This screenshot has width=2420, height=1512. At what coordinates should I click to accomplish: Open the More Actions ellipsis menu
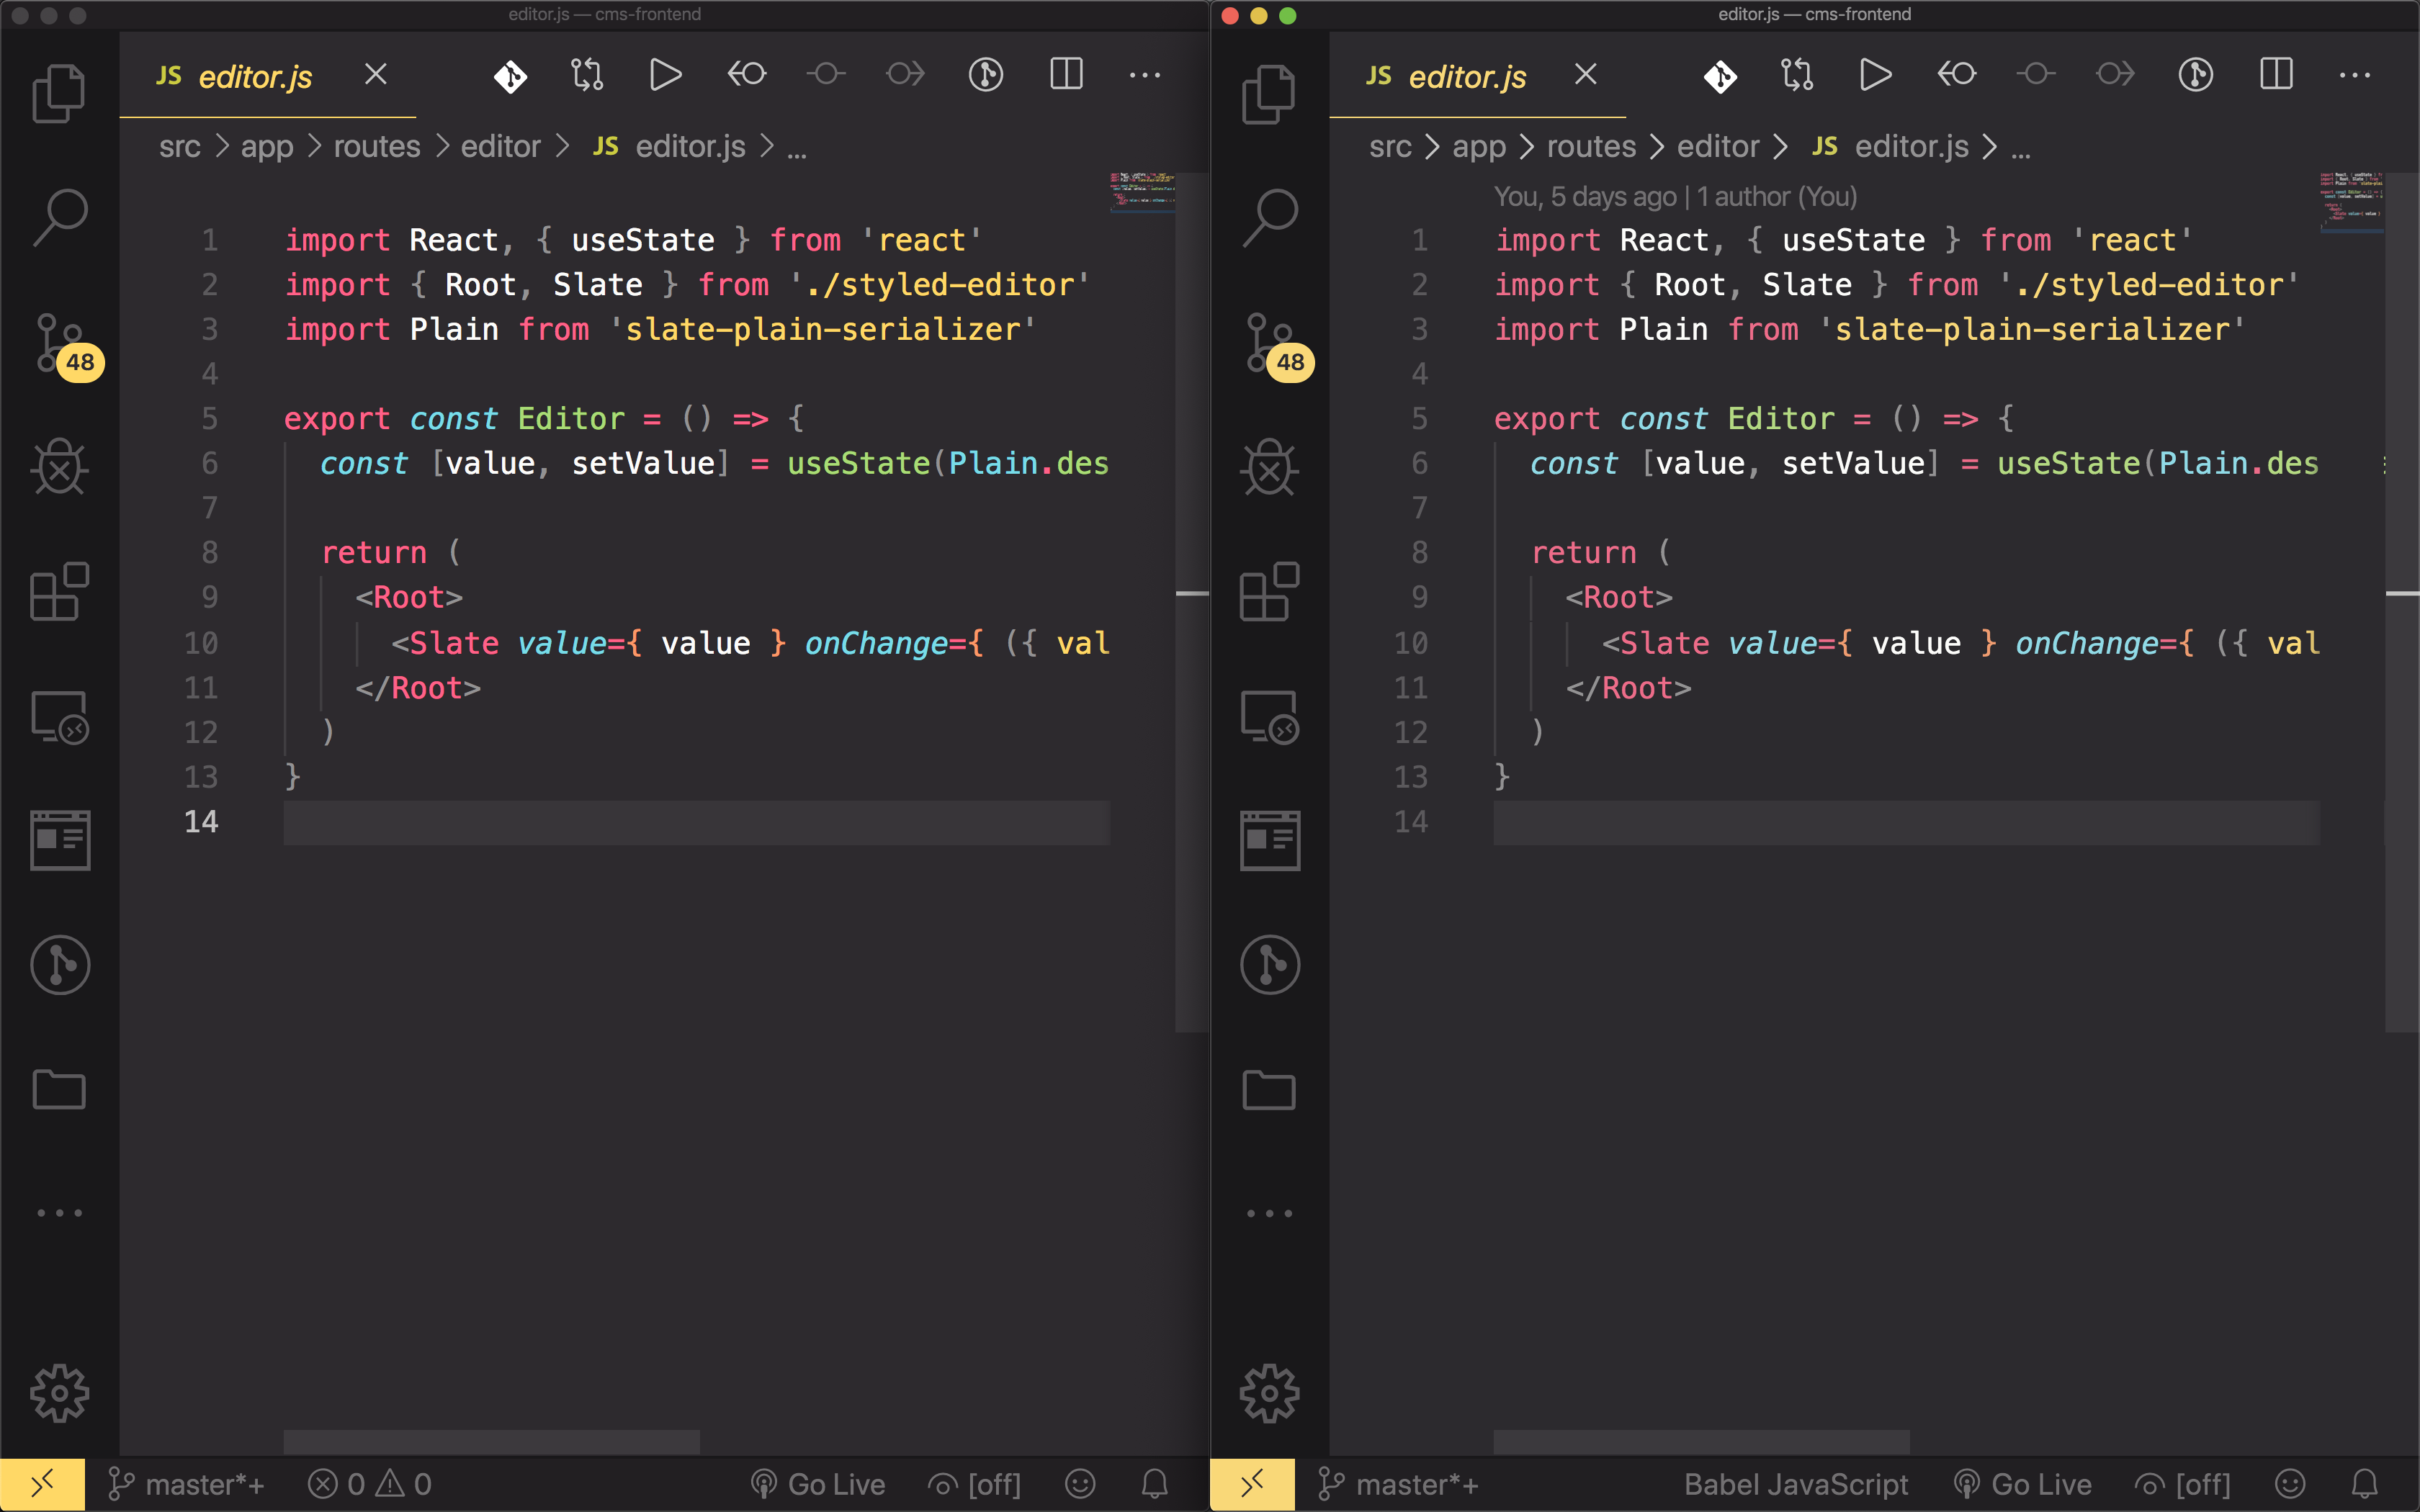(1143, 74)
